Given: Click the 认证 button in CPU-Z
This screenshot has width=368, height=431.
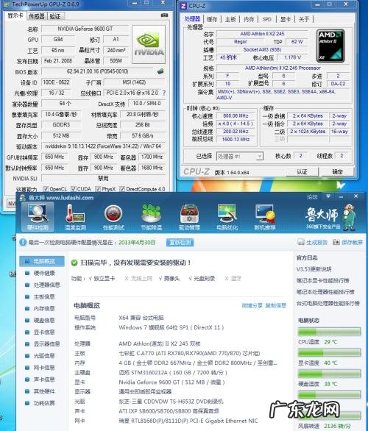Looking at the screenshot, I should (302, 172).
